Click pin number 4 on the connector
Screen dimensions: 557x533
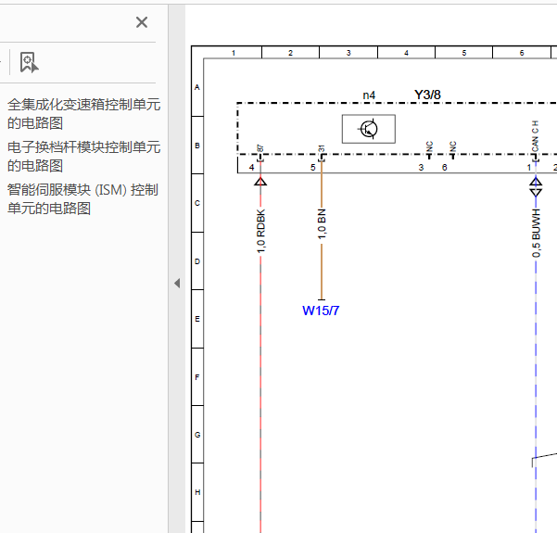tap(251, 168)
